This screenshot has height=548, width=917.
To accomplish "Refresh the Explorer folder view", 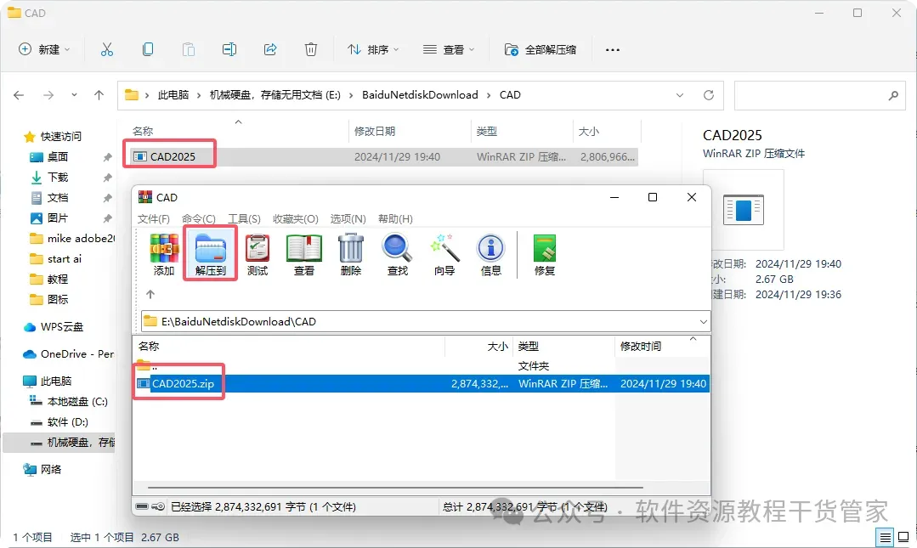I will coord(708,95).
